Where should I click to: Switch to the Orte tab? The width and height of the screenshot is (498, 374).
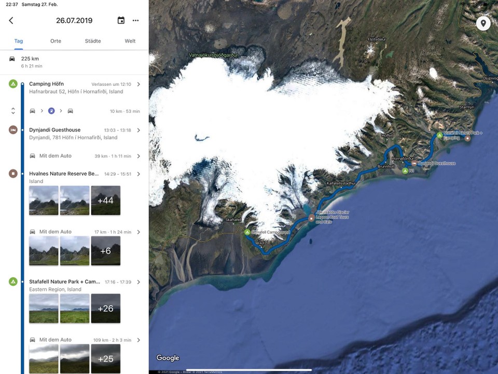pos(56,41)
